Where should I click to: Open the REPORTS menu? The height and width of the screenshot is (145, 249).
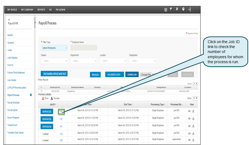41,10
